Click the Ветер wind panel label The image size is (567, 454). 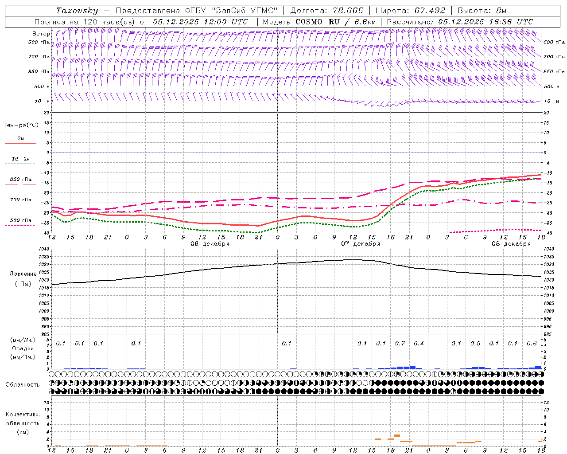pos(41,34)
